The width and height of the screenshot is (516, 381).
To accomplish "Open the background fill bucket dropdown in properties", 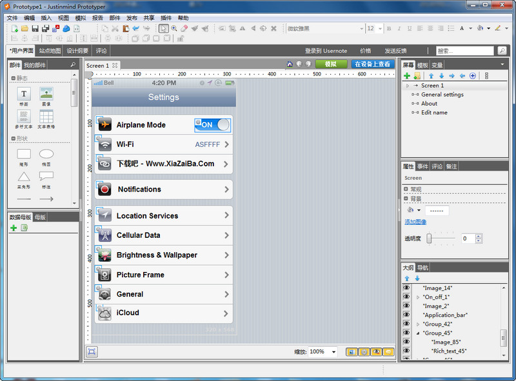I will pos(419,210).
